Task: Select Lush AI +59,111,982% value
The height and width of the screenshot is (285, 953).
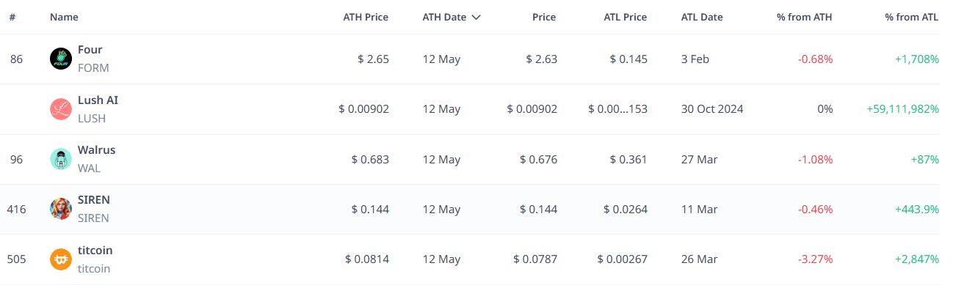Action: click(x=903, y=109)
